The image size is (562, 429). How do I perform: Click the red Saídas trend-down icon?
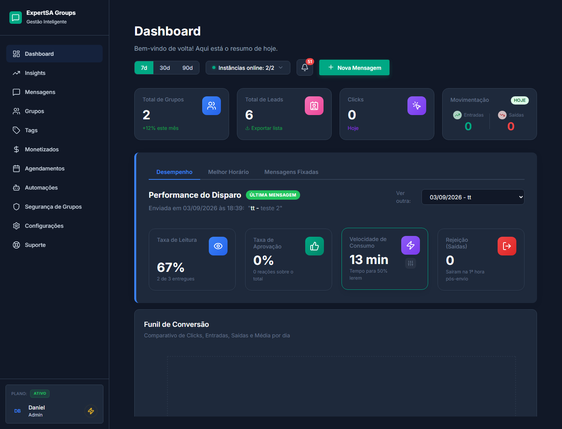coord(502,115)
